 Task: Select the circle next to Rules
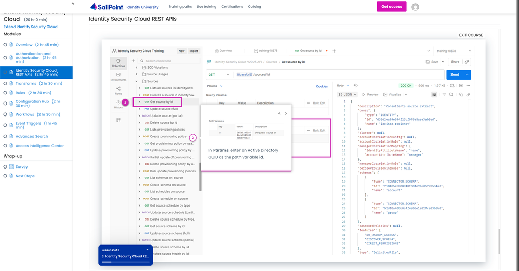(x=5, y=93)
